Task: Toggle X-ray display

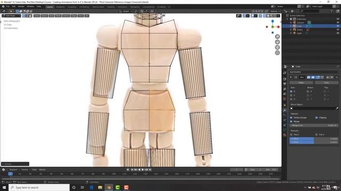Action: 261,16
